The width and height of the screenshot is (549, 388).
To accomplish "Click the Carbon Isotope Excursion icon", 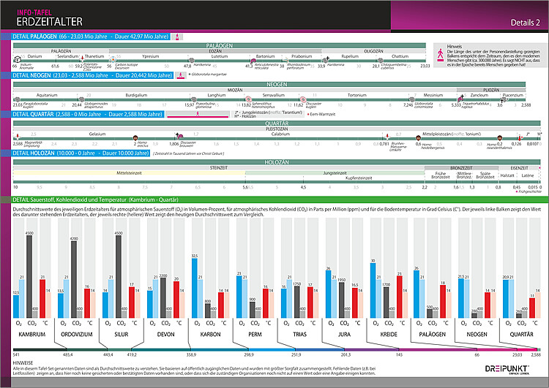I will [x=113, y=60].
